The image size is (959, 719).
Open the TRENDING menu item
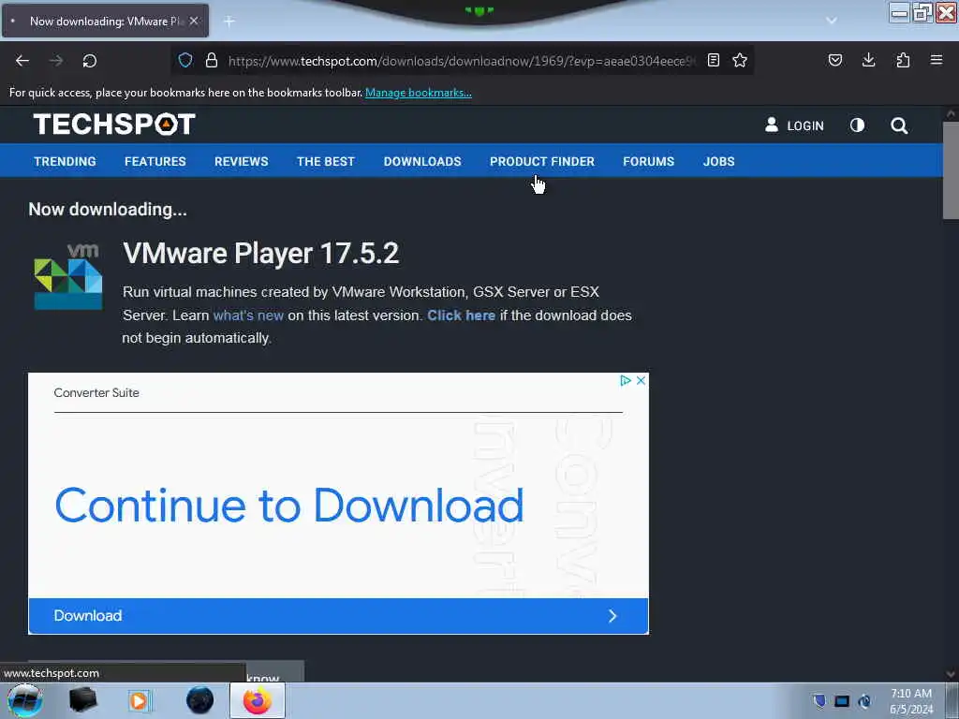click(x=65, y=161)
